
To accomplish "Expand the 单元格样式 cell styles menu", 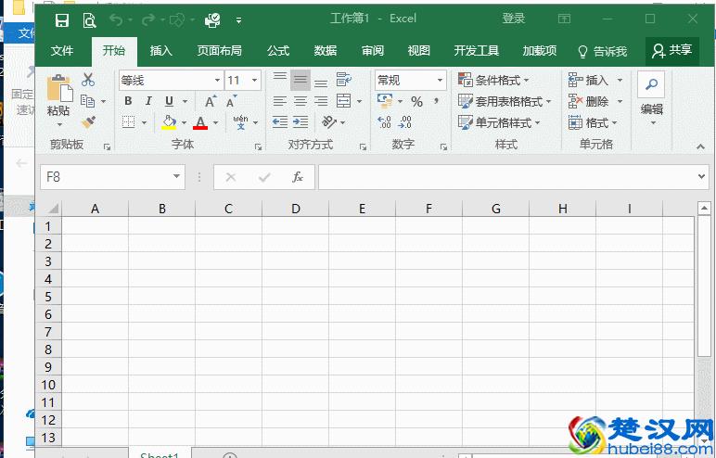I will pos(499,122).
